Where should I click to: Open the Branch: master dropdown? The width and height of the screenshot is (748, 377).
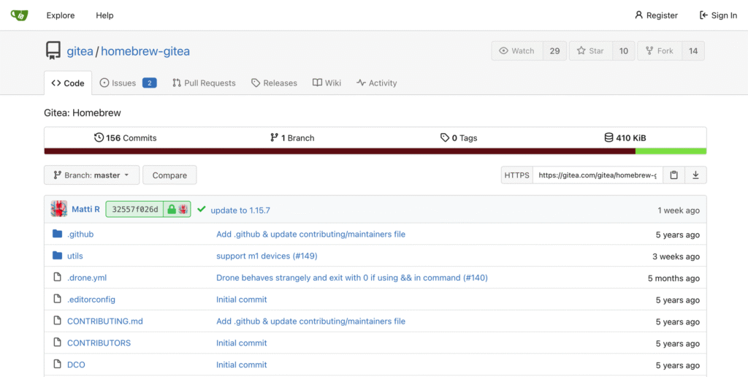[91, 175]
